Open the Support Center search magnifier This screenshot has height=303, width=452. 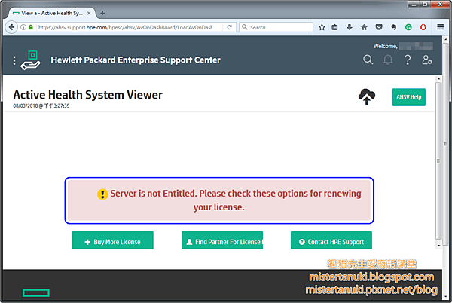(x=368, y=60)
